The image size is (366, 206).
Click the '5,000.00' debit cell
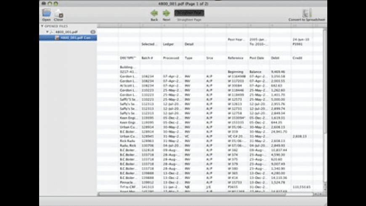(278, 99)
